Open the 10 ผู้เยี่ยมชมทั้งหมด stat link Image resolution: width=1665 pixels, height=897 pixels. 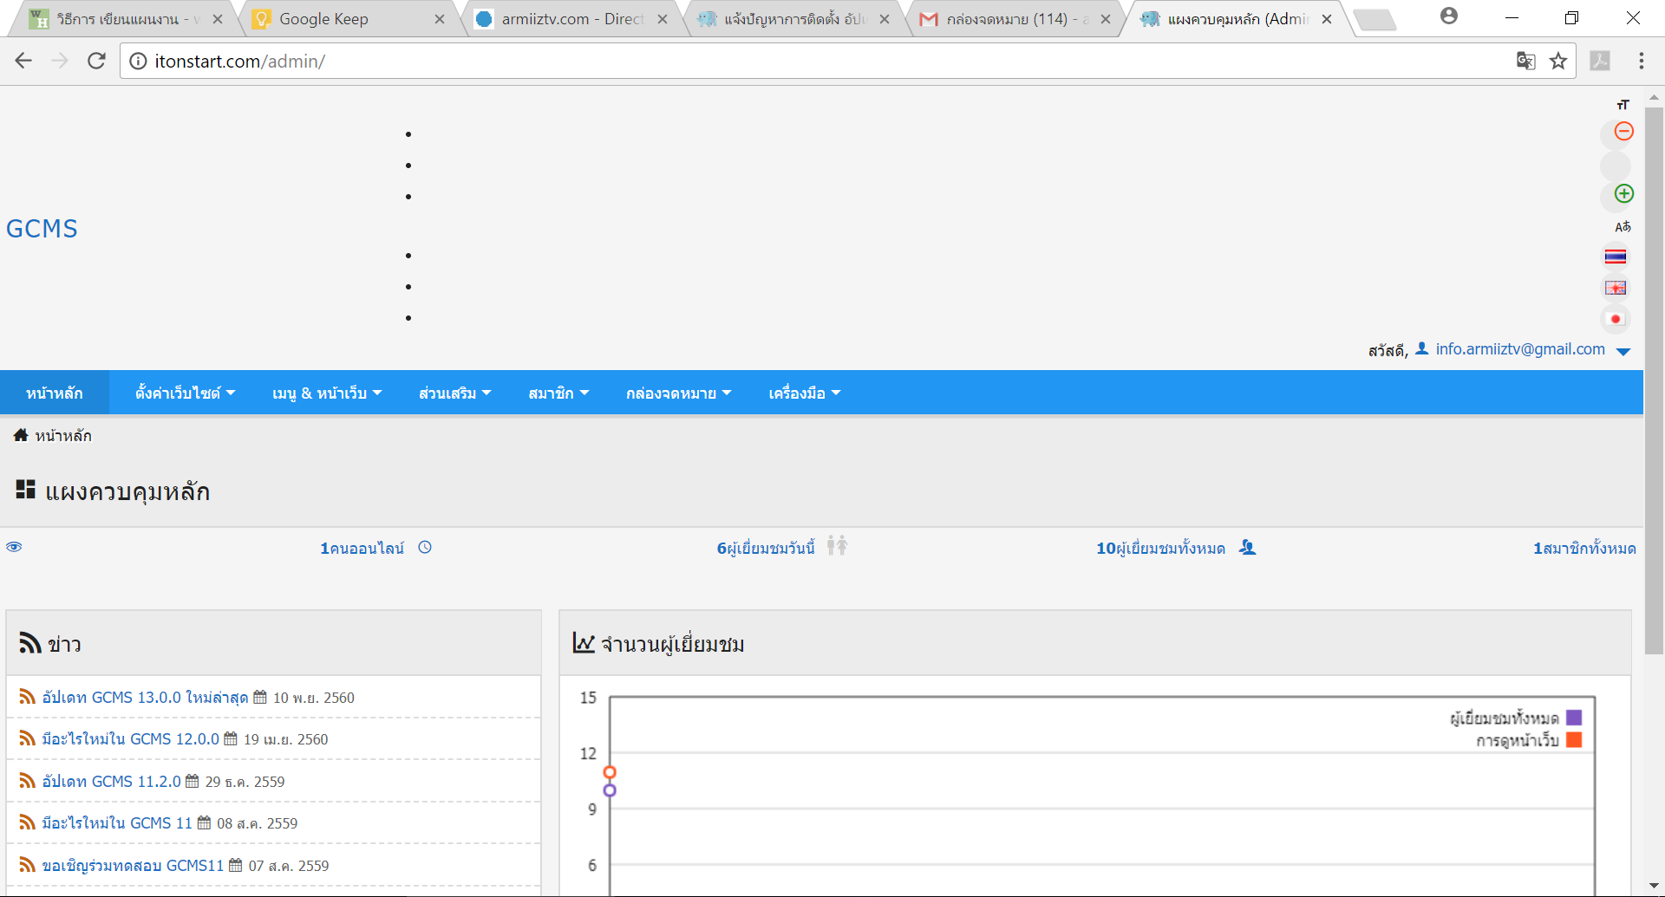[1160, 548]
